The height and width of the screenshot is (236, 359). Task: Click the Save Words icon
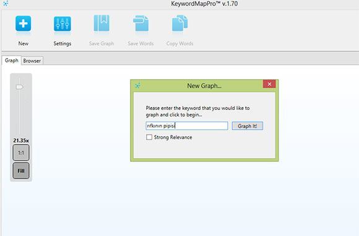141,23
